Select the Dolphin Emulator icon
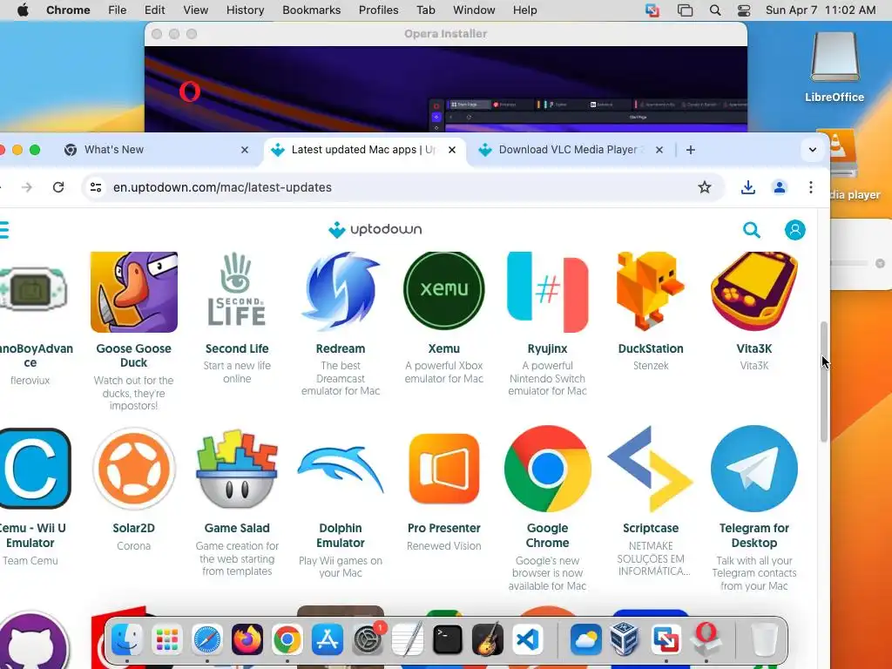This screenshot has width=892, height=669. coord(341,470)
